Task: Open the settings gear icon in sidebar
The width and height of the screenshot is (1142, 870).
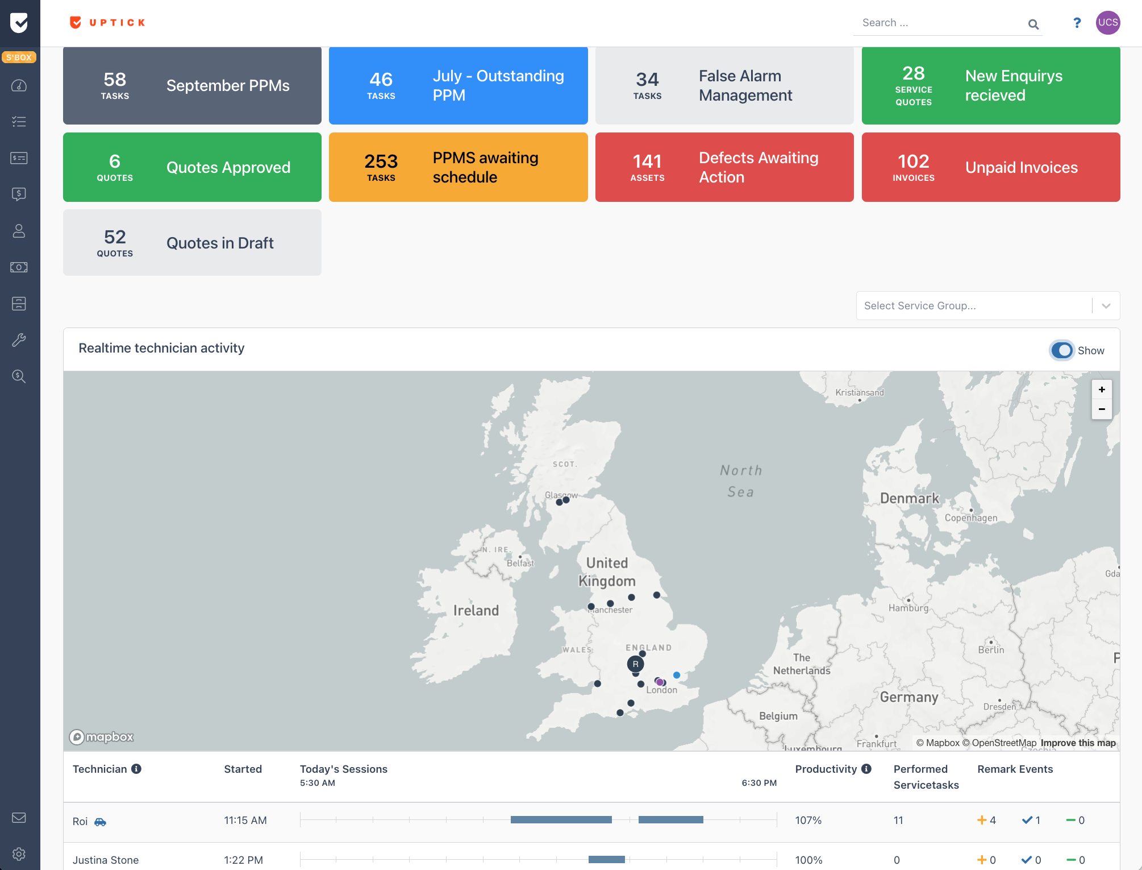Action: pyautogui.click(x=19, y=854)
